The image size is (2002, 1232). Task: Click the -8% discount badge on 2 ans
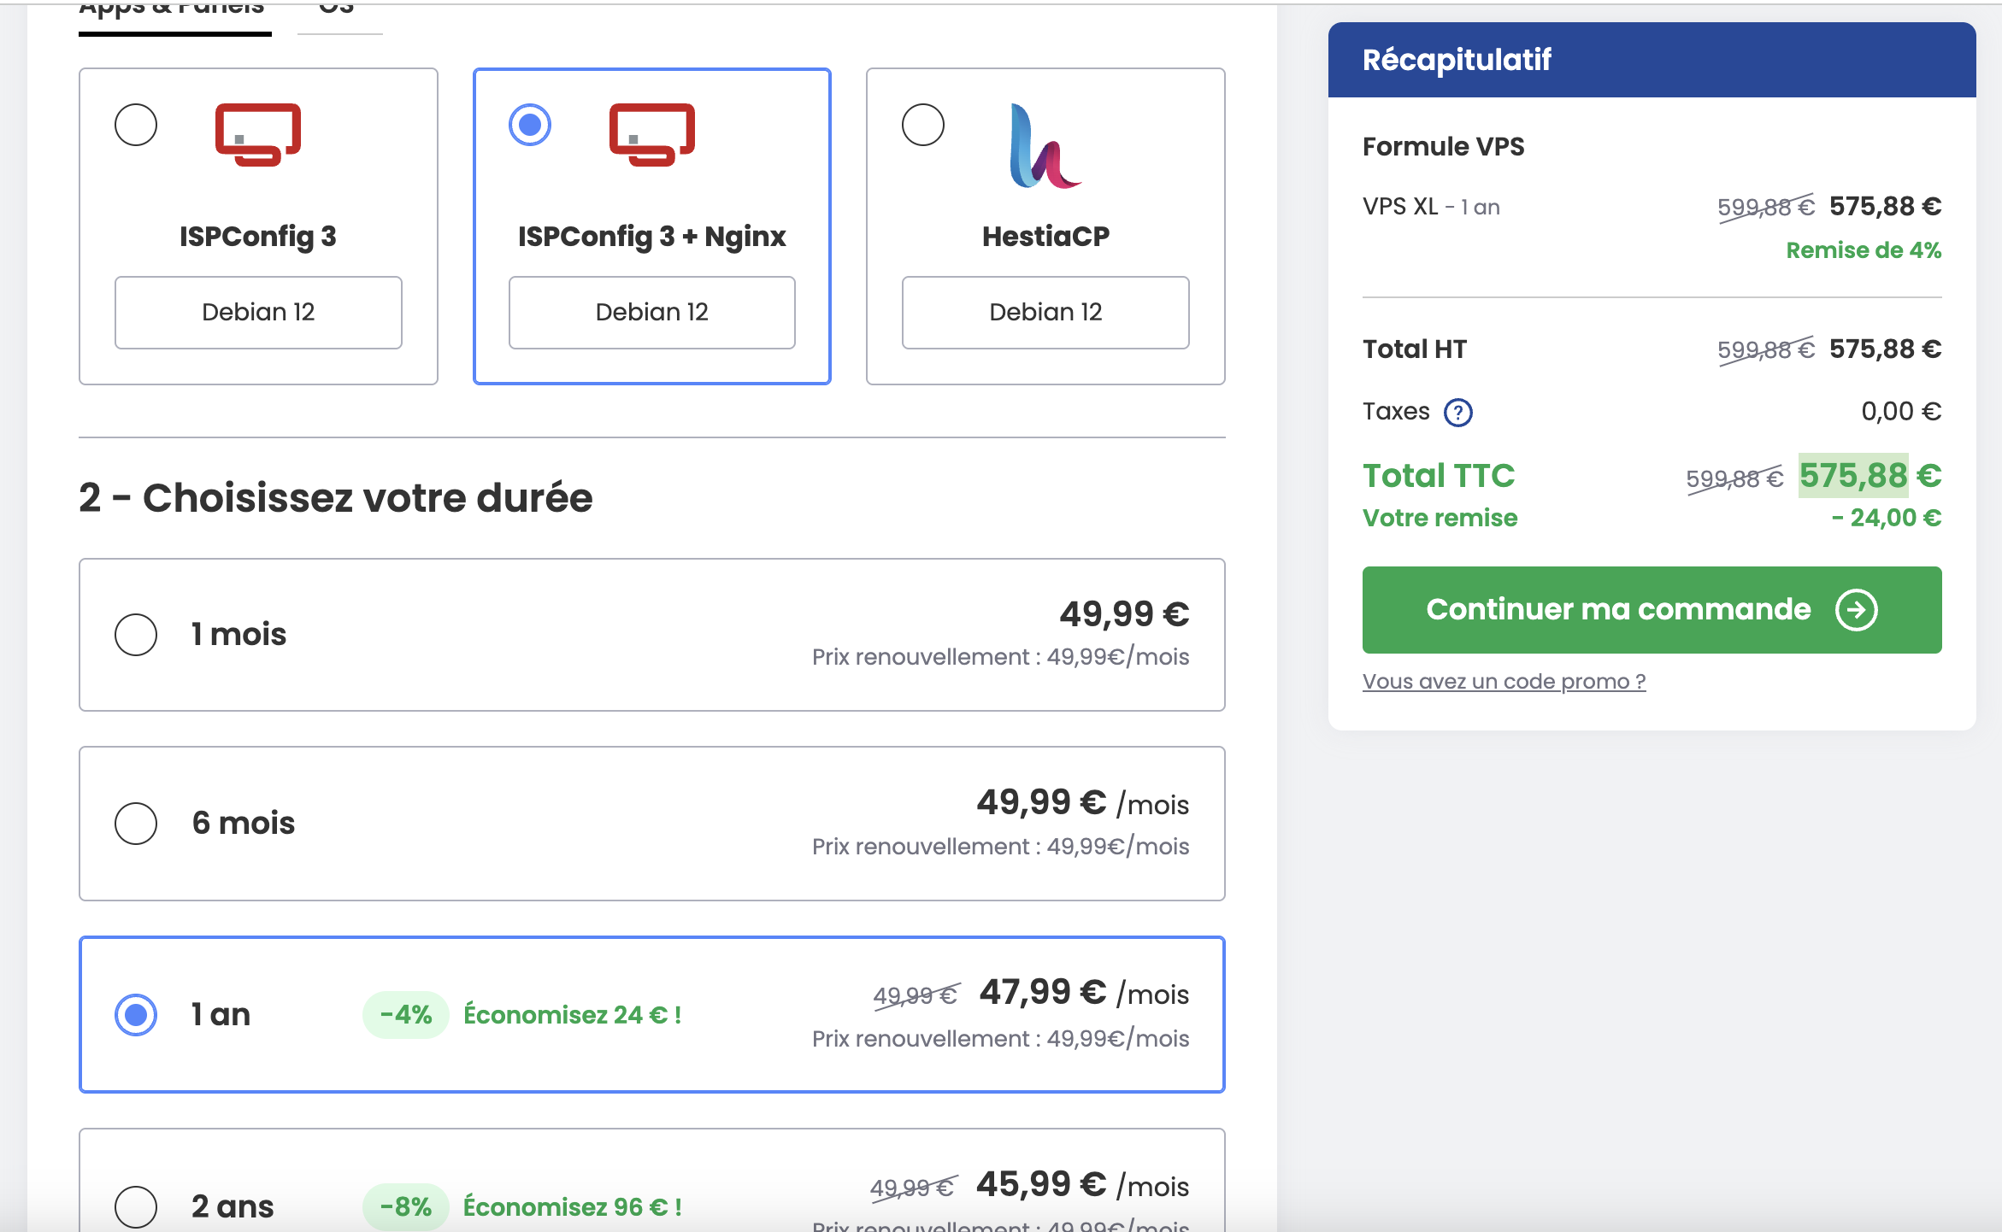click(406, 1206)
